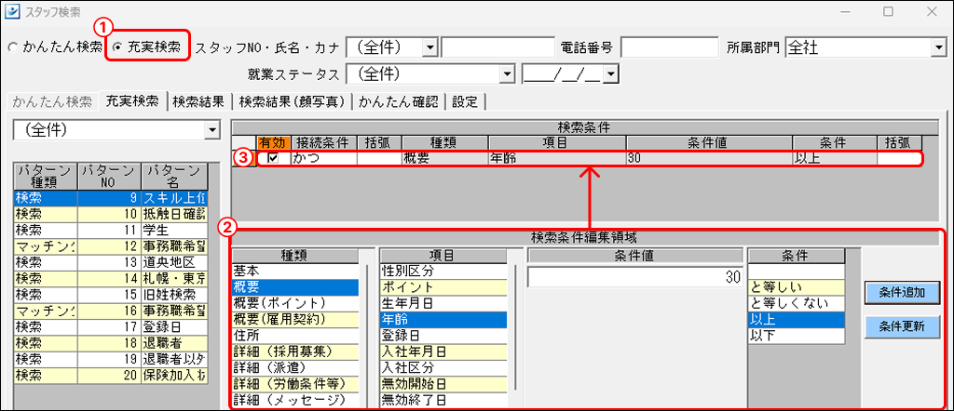The height and width of the screenshot is (411, 954).
Task: Select 以下 in the 条件 list
Action: [x=797, y=335]
